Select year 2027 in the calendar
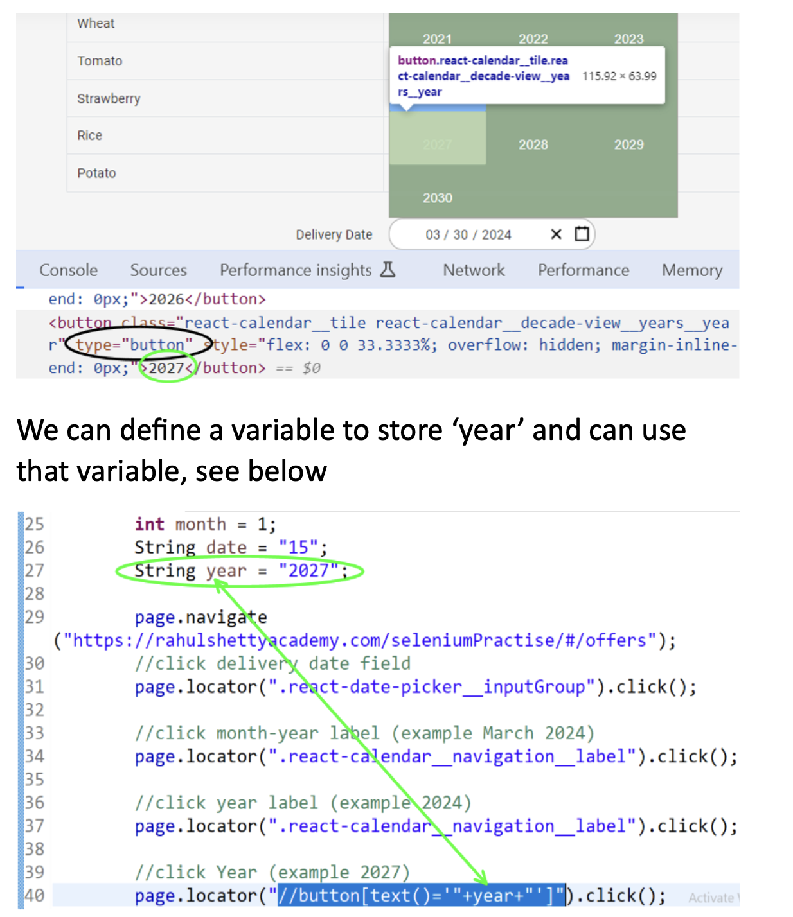This screenshot has width=793, height=917. (437, 144)
